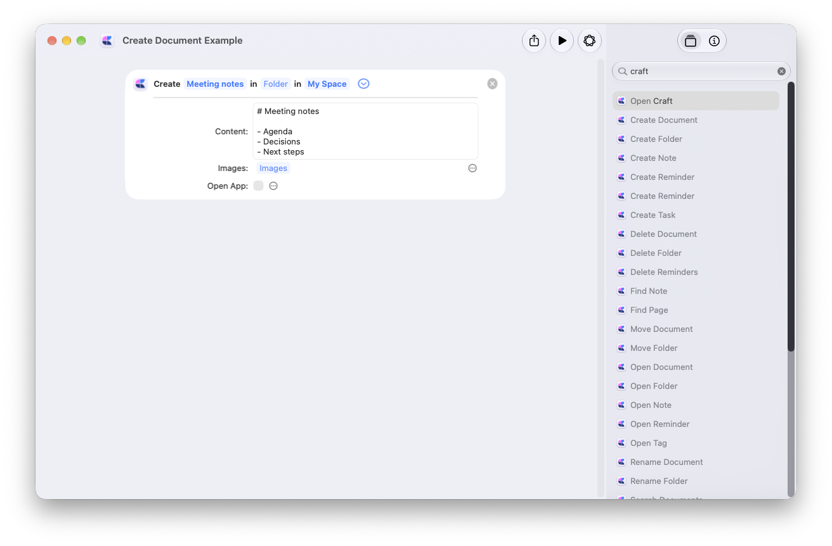This screenshot has height=546, width=832.
Task: Click the 'Create Document Example' shortcut title
Action: coord(183,41)
